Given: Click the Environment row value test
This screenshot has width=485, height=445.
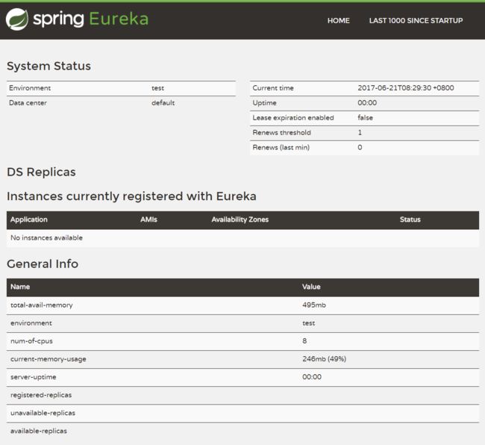Looking at the screenshot, I should (x=157, y=88).
